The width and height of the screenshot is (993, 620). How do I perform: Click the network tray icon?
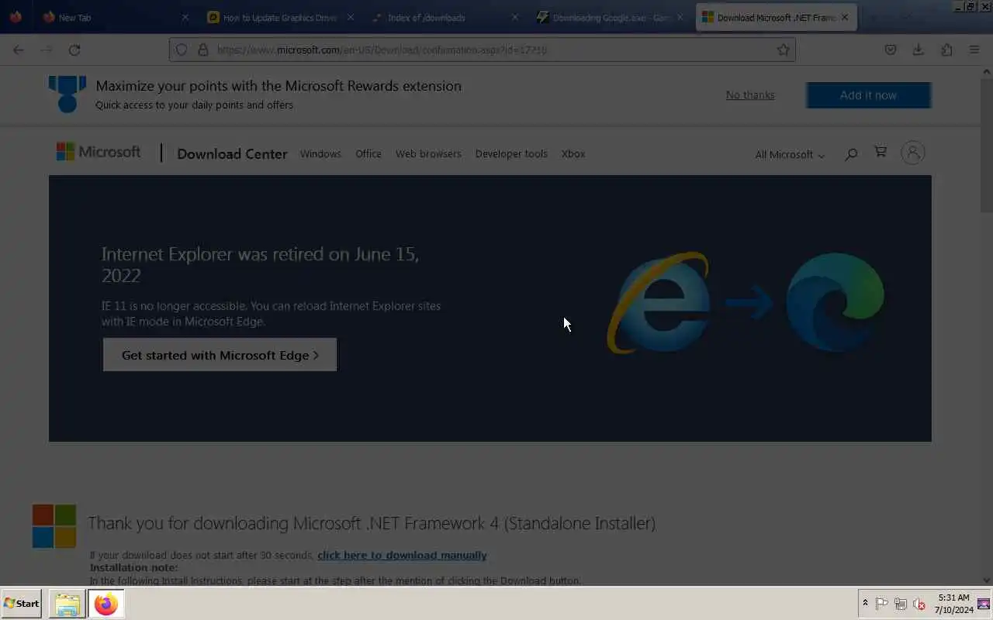pyautogui.click(x=901, y=604)
